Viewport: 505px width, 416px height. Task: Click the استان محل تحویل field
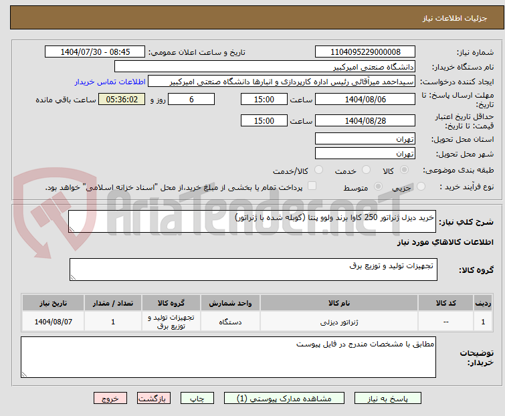365,138
